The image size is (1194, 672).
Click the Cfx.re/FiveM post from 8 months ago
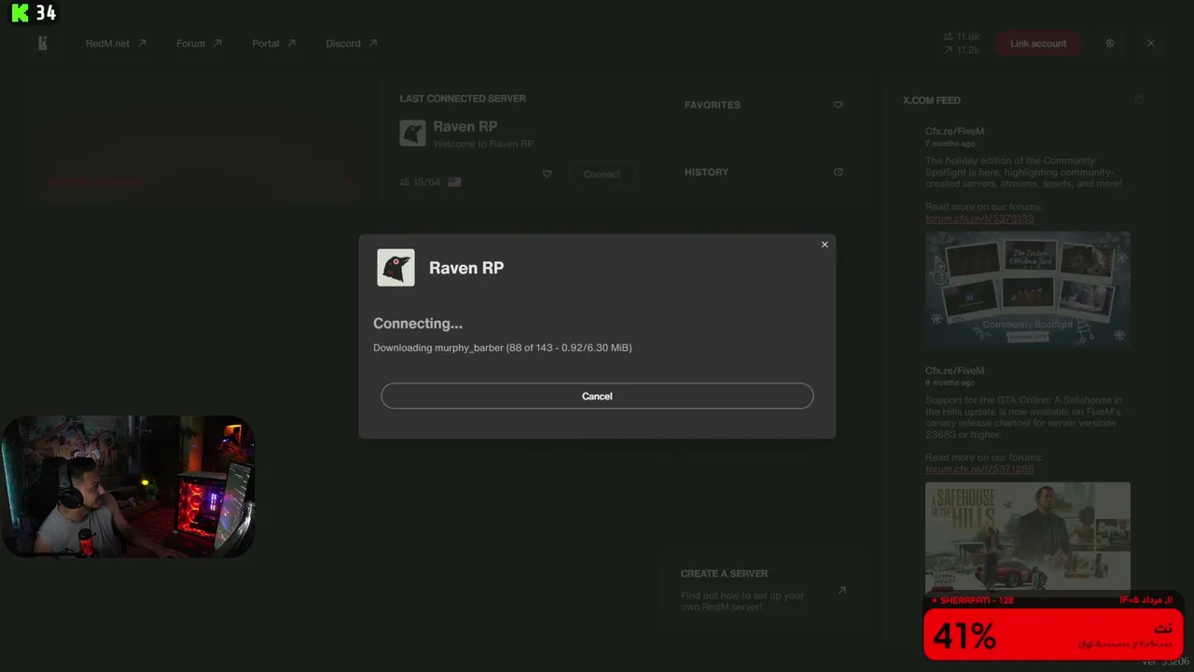pyautogui.click(x=954, y=371)
